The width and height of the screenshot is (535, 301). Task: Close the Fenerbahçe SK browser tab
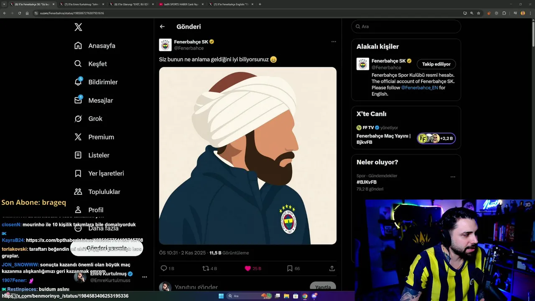pyautogui.click(x=53, y=4)
